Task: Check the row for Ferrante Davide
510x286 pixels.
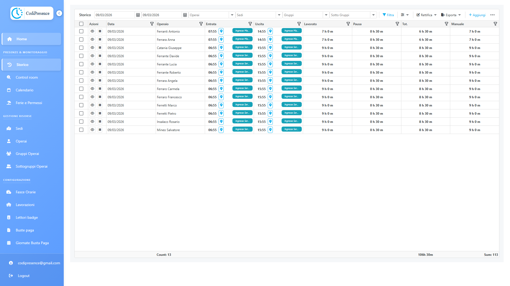Action: click(81, 56)
